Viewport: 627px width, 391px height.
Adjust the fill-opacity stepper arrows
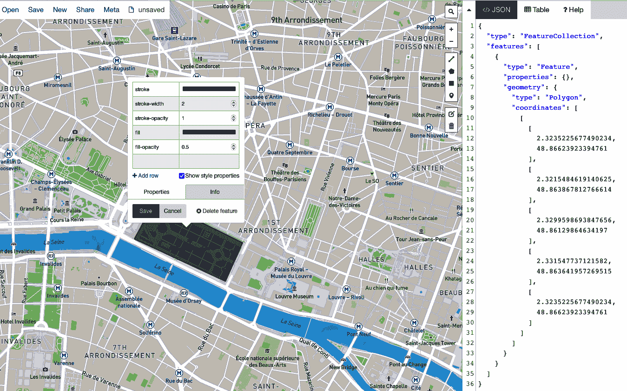pos(233,147)
